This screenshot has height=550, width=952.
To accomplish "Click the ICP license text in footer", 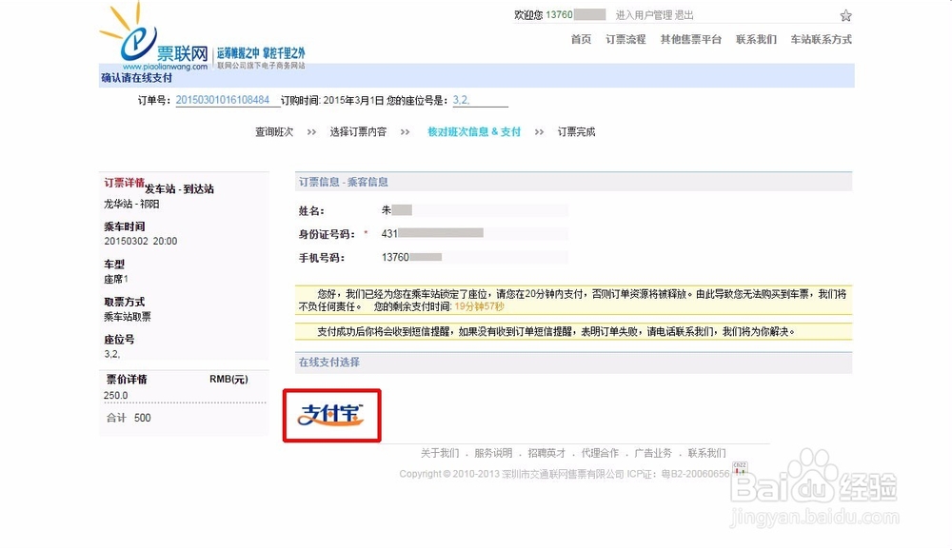I will pyautogui.click(x=678, y=474).
